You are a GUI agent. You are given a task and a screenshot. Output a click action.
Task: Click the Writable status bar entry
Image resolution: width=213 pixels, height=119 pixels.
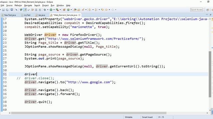[128, 117]
